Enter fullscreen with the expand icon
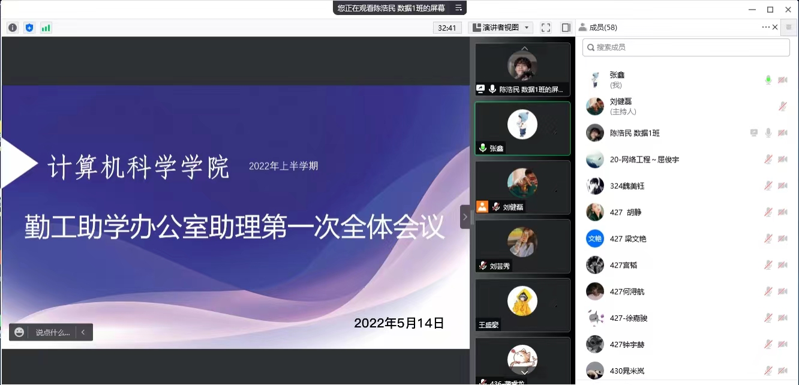The width and height of the screenshot is (799, 385). tap(546, 28)
